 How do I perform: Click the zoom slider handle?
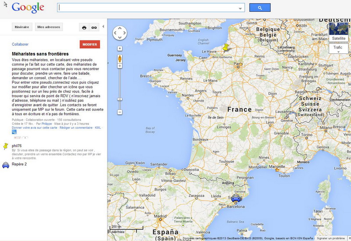click(x=120, y=99)
